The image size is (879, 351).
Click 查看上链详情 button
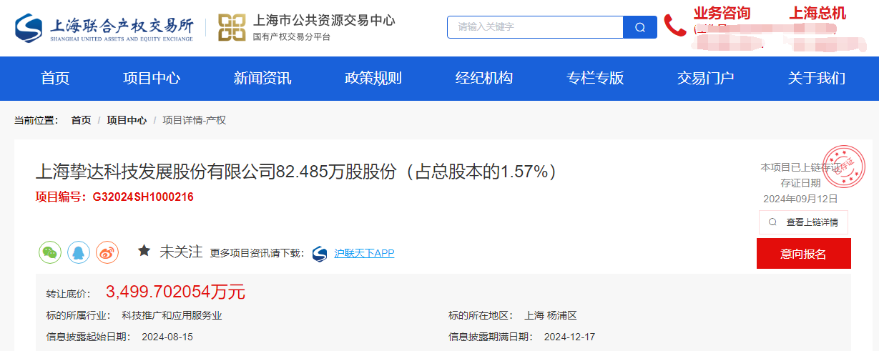(803, 222)
